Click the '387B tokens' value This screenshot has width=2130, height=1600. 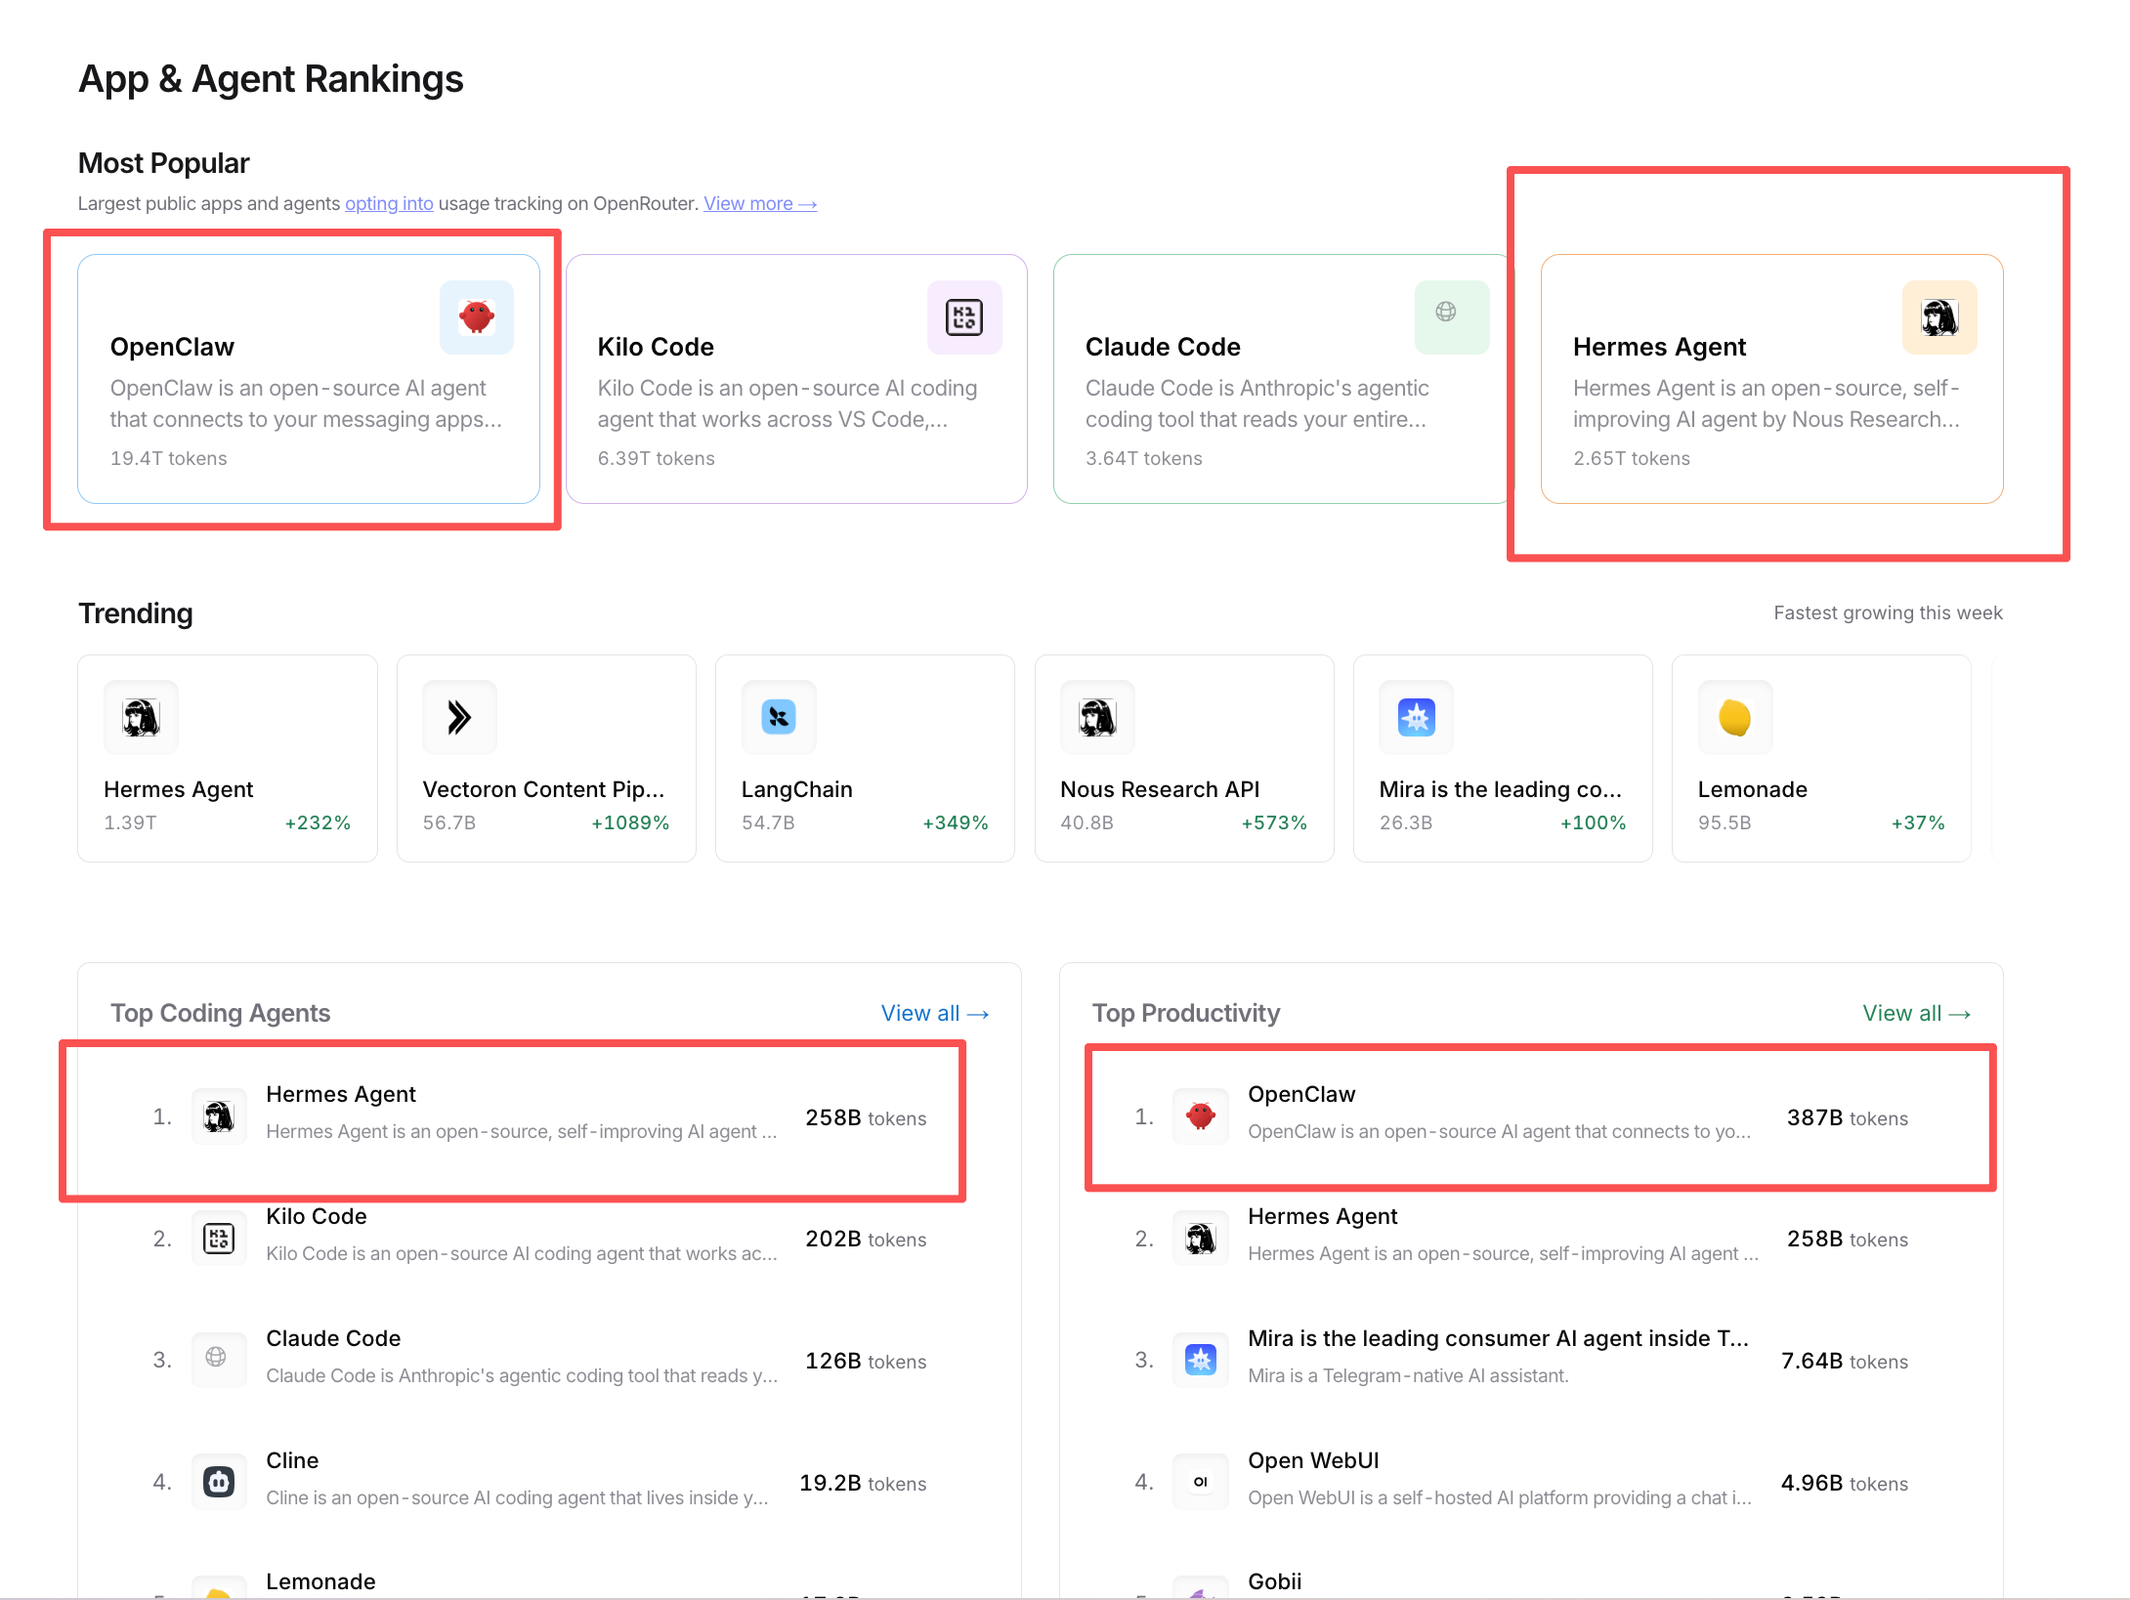coord(1847,1117)
